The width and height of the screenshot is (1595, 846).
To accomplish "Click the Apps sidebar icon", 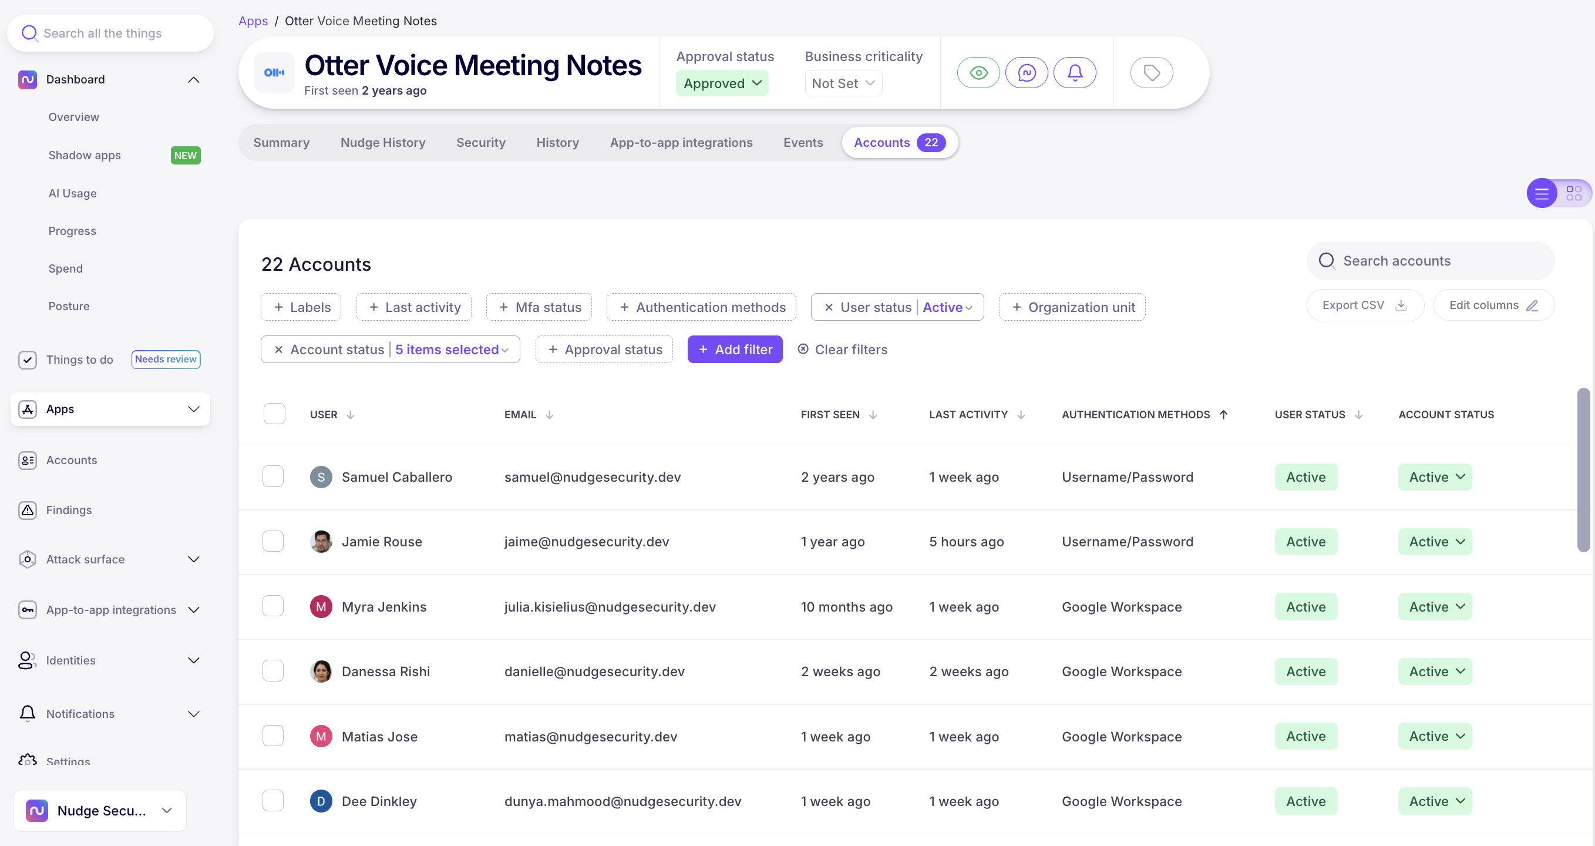I will 28,409.
